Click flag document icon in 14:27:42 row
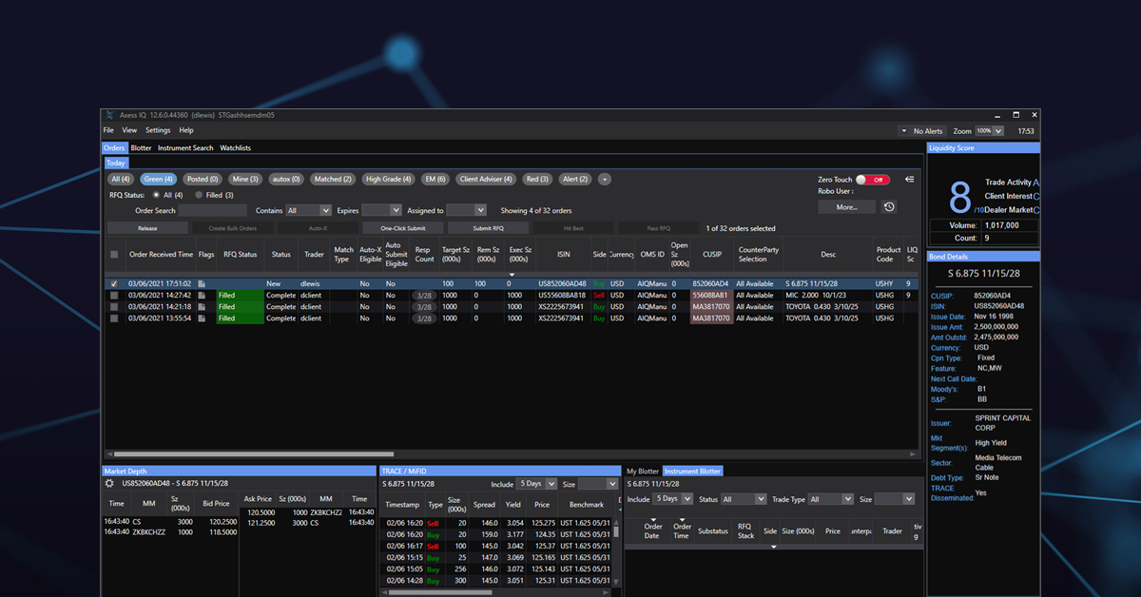 pos(202,296)
